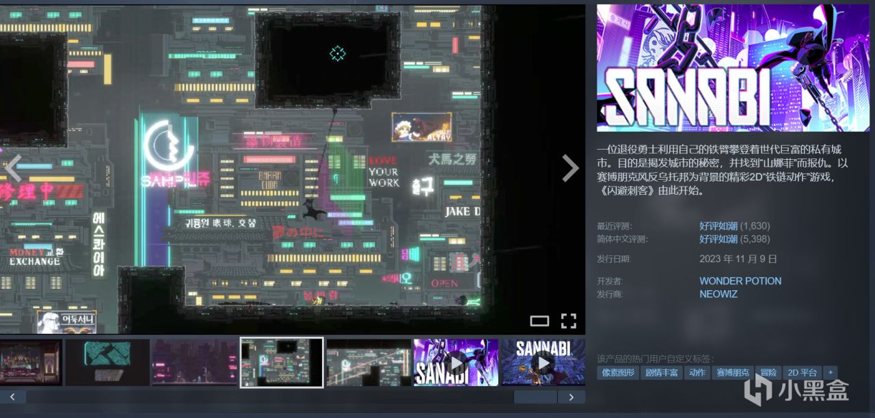This screenshot has width=875, height=418.
Task: Click the main neon city screenshot
Action: (x=293, y=169)
